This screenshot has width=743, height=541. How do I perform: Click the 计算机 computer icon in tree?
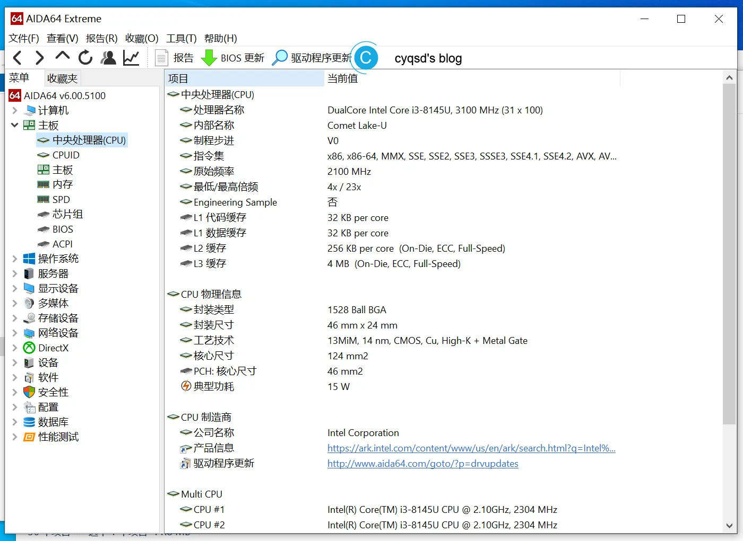(30, 110)
